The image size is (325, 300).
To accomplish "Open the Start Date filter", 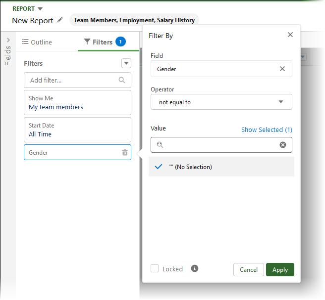I will pyautogui.click(x=77, y=130).
